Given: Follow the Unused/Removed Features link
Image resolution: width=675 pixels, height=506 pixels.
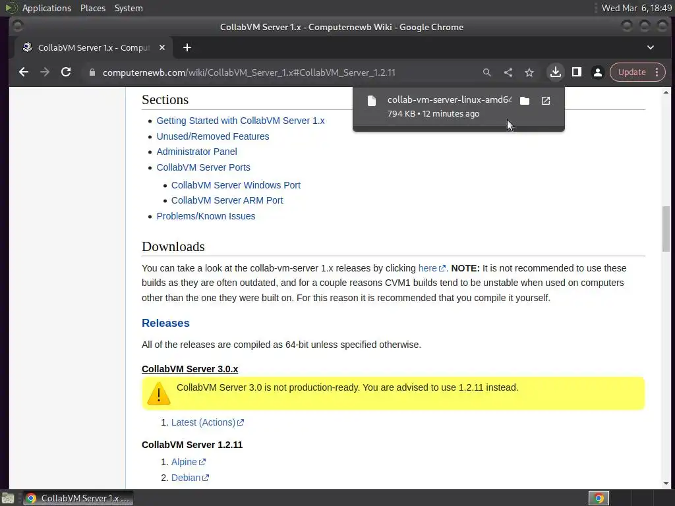Looking at the screenshot, I should click(x=213, y=136).
